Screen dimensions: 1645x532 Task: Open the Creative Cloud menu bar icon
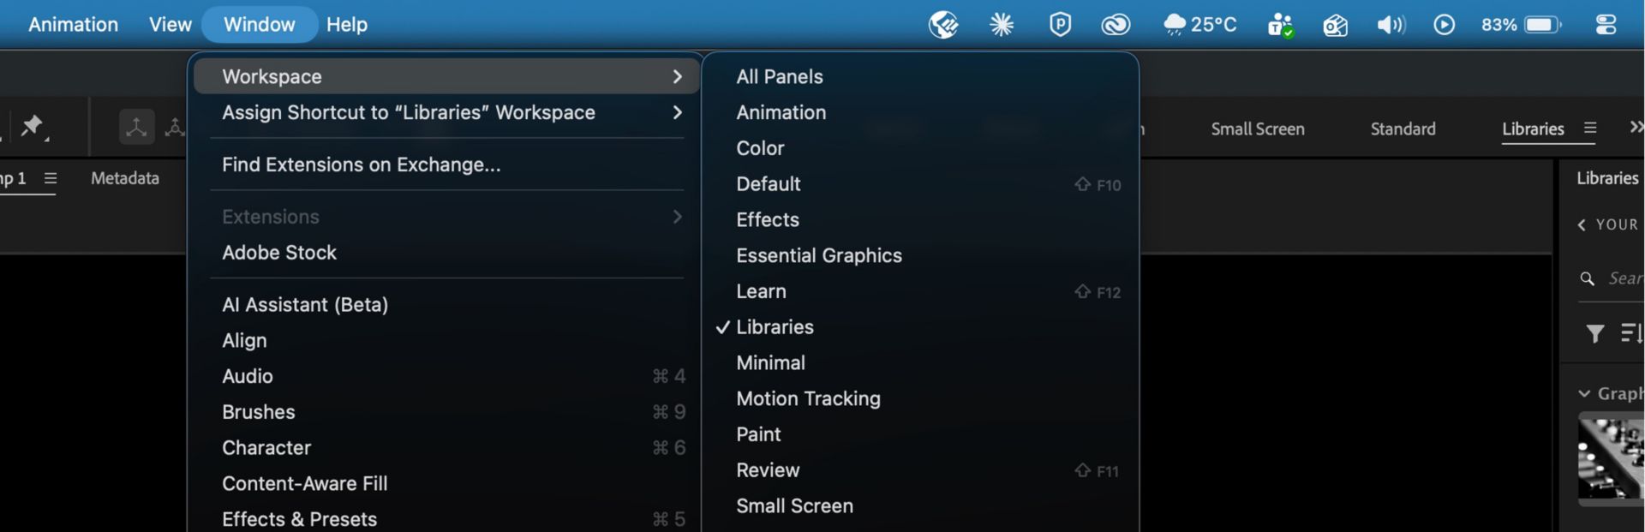tap(1116, 25)
